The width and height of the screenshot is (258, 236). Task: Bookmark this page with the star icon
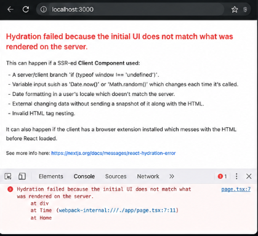[235, 9]
